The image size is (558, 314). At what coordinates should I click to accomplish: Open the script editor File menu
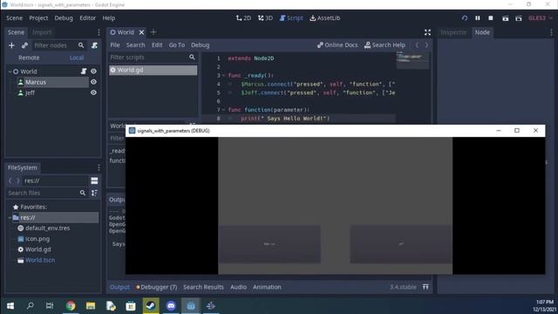[x=115, y=44]
